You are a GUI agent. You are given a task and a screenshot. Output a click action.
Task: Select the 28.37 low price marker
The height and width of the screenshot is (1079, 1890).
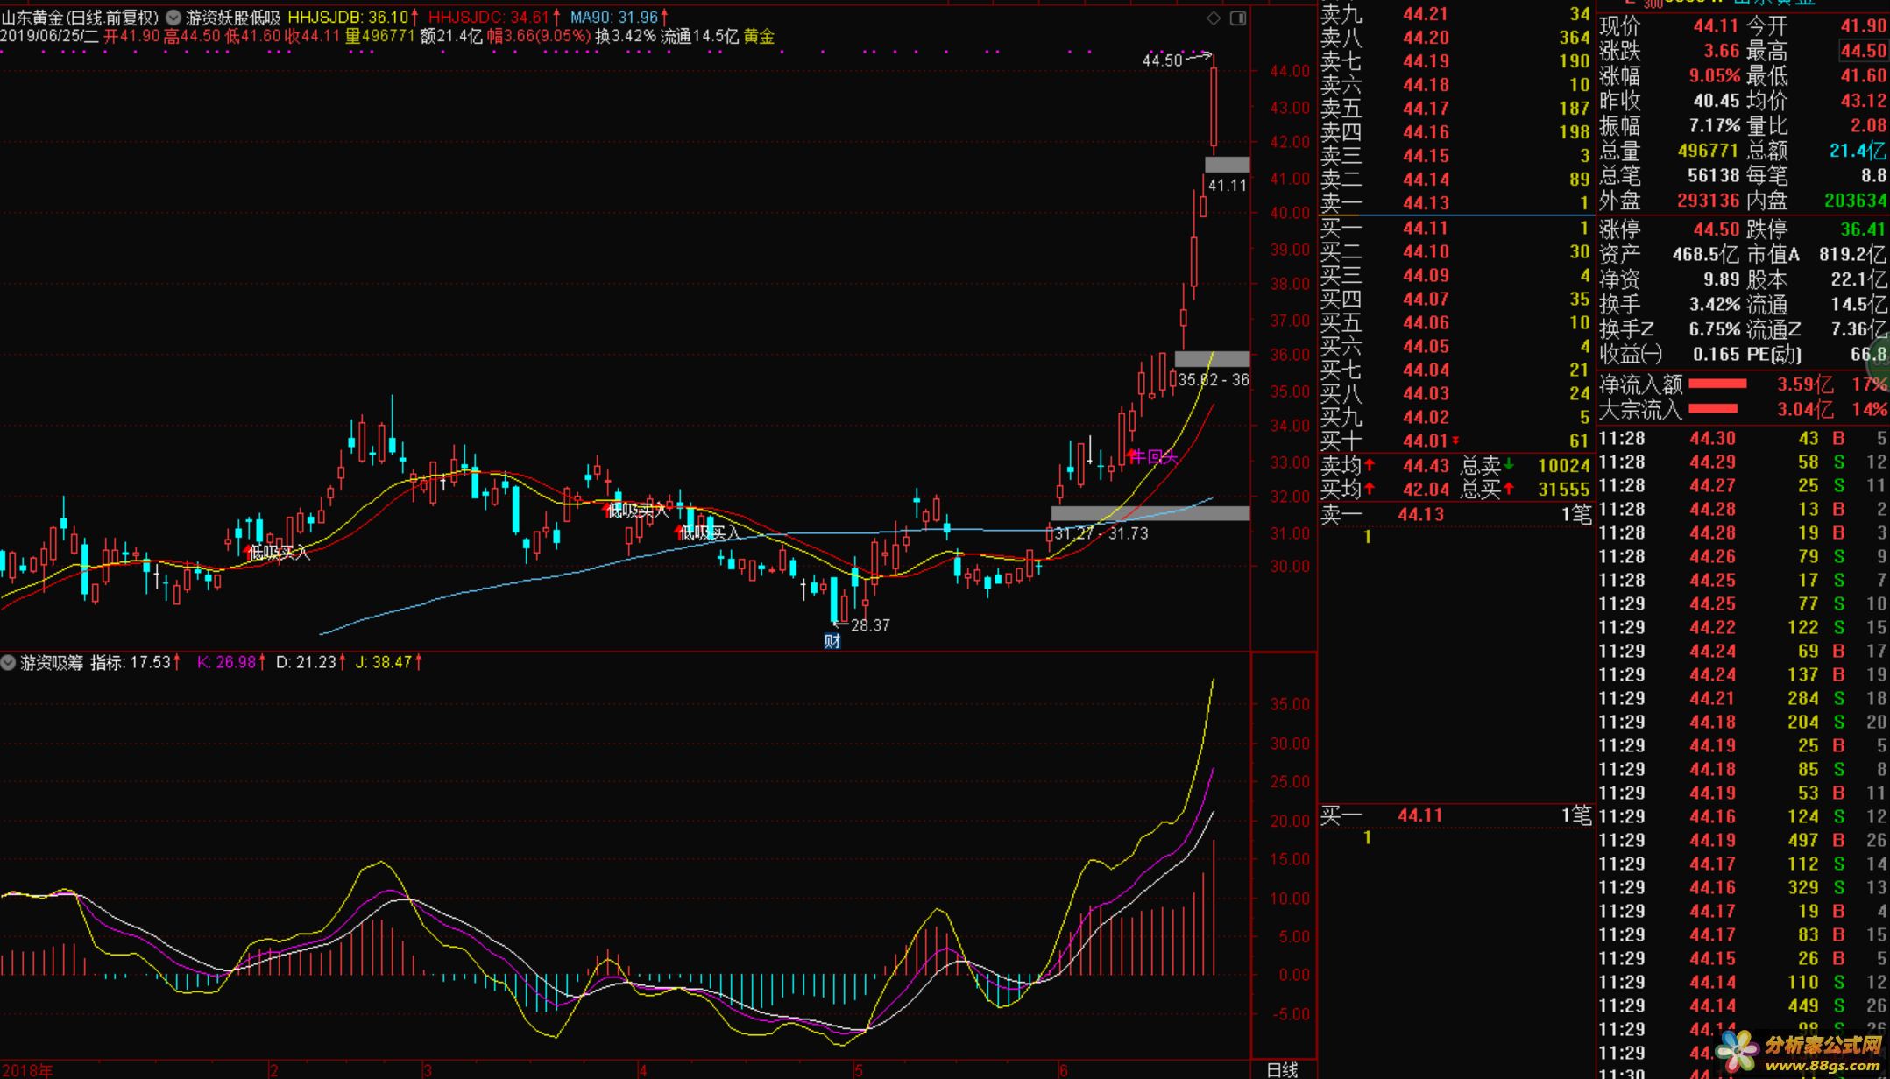[870, 625]
